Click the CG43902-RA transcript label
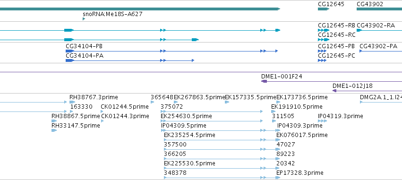The height and width of the screenshot is (180, 402). [x=376, y=26]
